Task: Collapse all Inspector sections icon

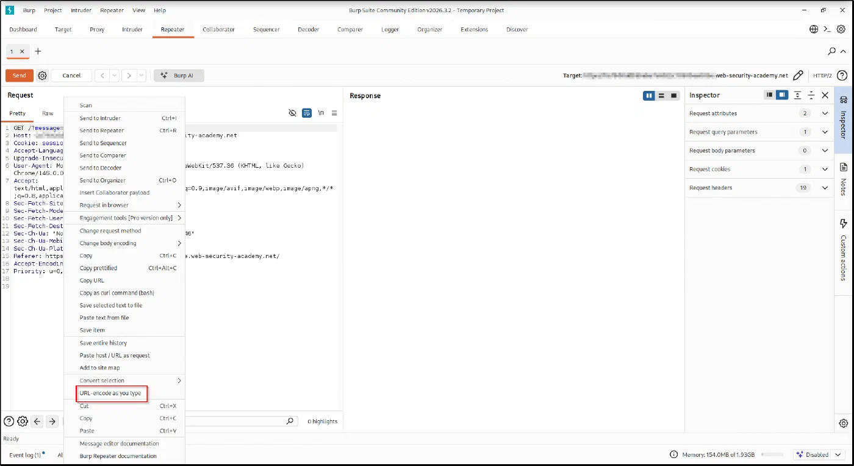Action: pos(811,95)
